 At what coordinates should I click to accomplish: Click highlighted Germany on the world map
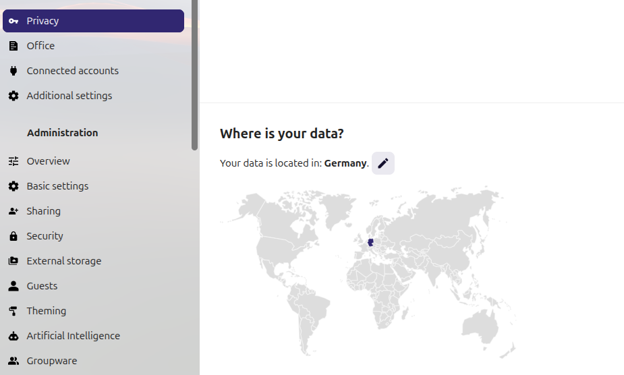pyautogui.click(x=370, y=242)
